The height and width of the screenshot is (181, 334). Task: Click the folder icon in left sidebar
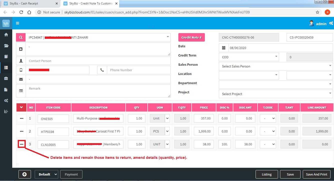(x=6, y=46)
